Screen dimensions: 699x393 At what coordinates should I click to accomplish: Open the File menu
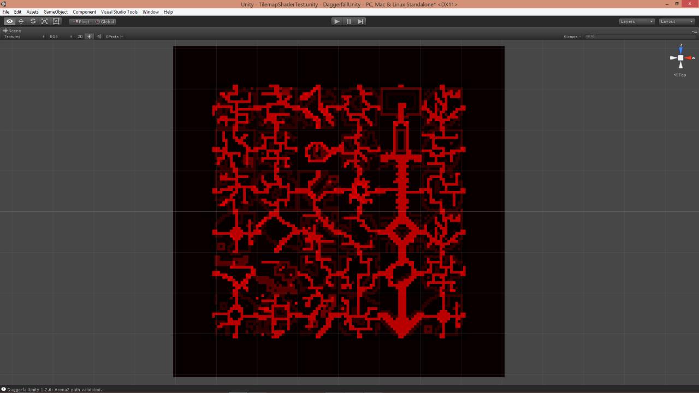tap(5, 12)
